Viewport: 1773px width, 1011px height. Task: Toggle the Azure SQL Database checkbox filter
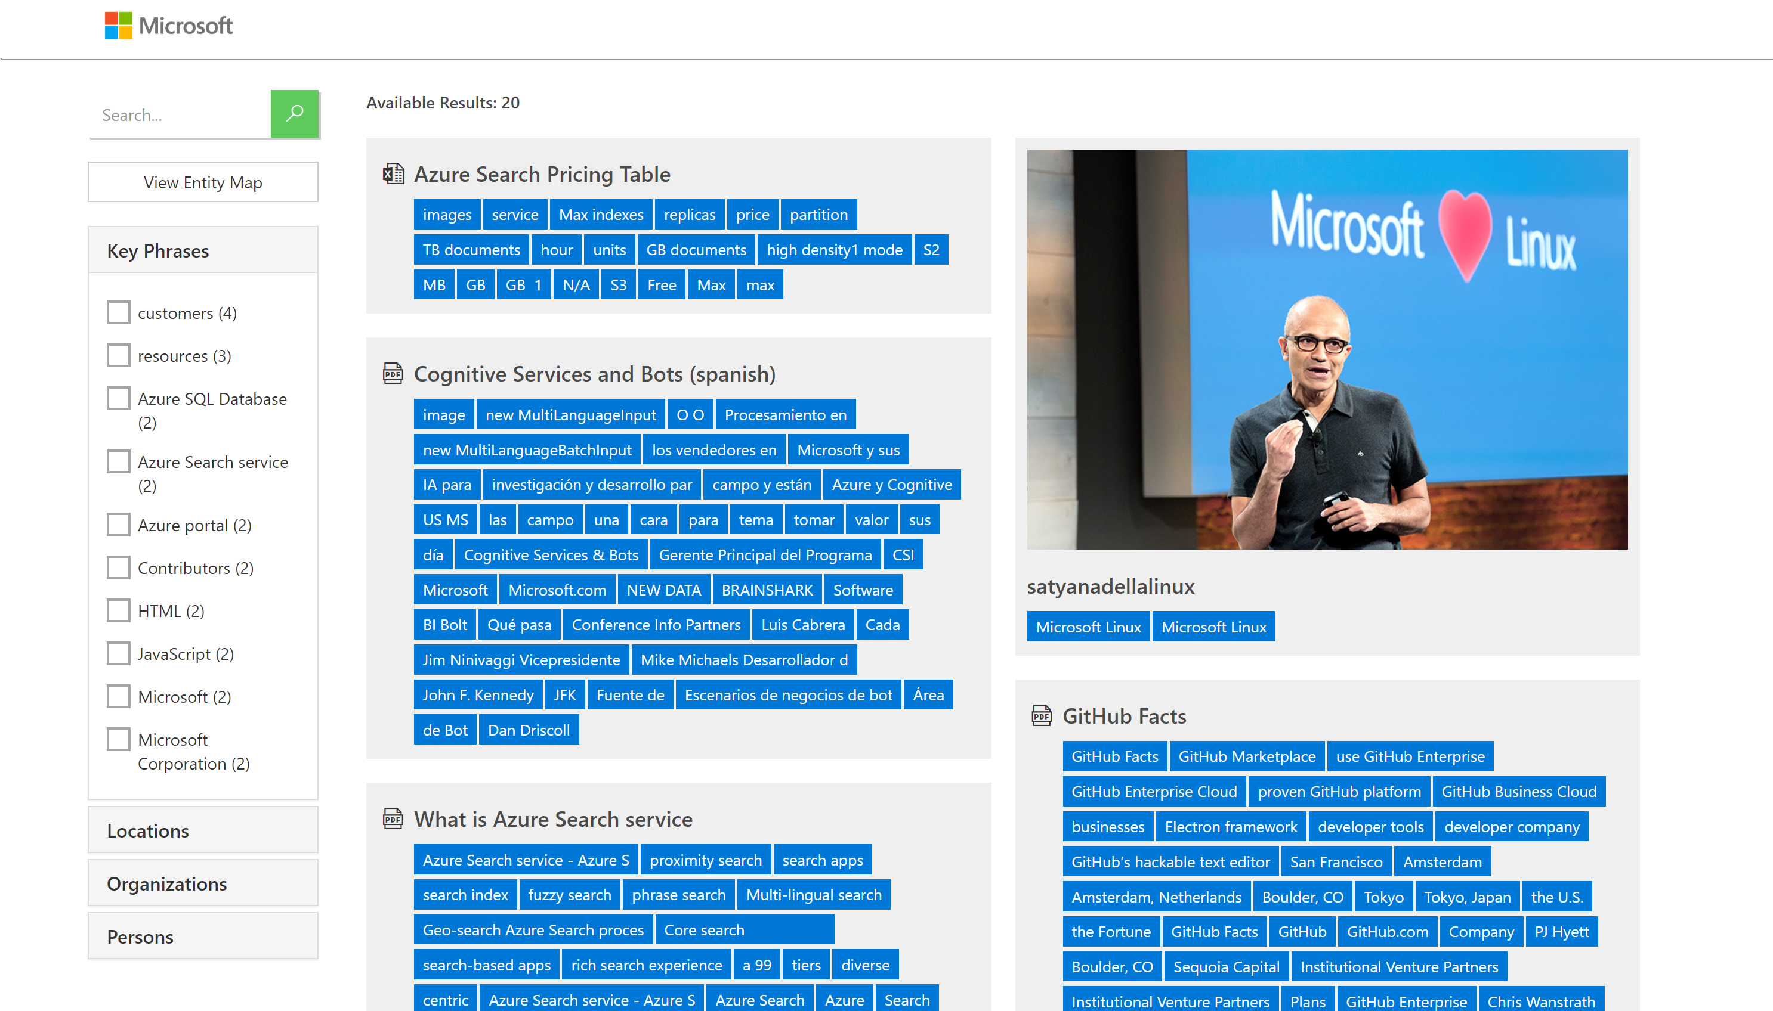(x=118, y=398)
